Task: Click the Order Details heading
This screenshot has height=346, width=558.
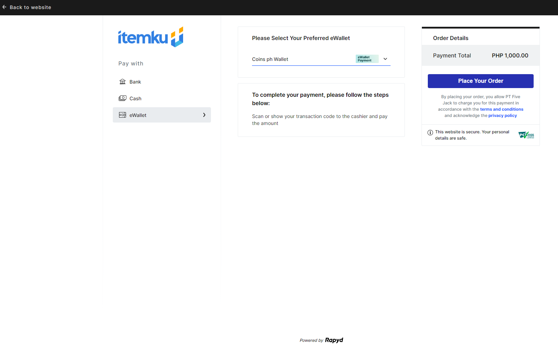Action: 451,38
